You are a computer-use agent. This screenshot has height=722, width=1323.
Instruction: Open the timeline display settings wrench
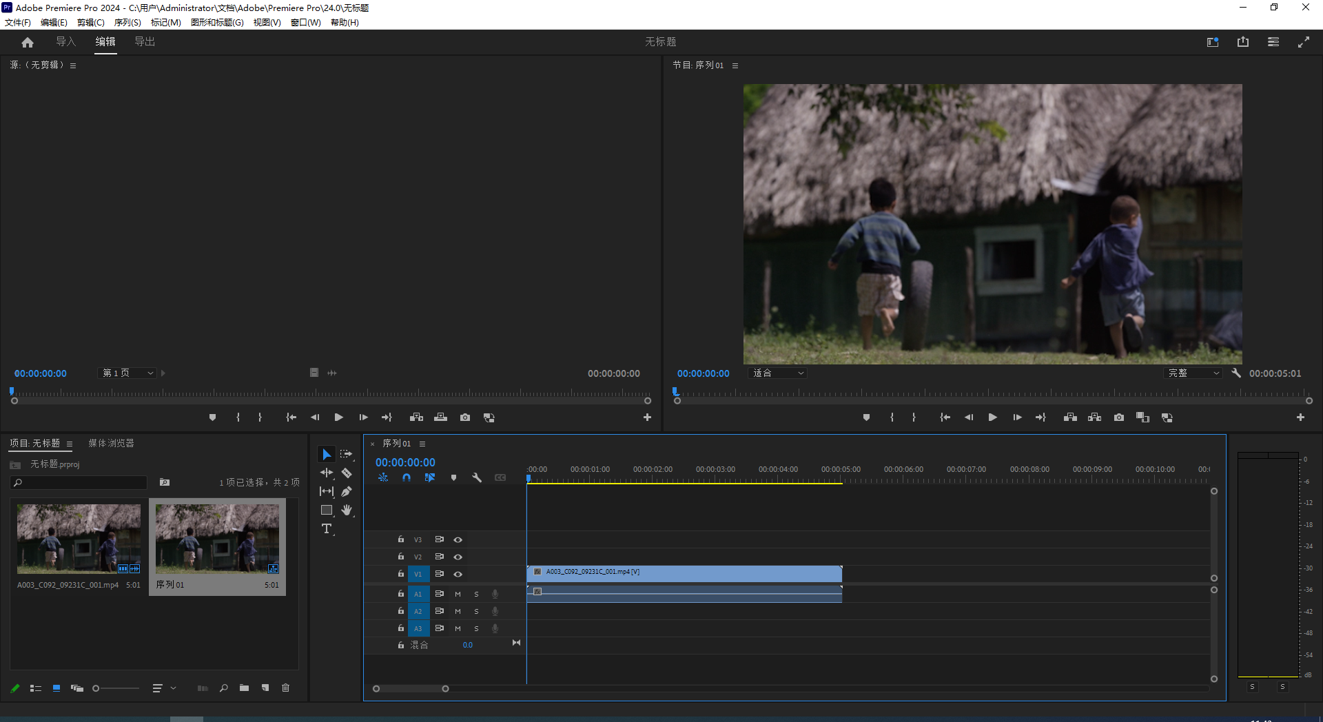[477, 477]
